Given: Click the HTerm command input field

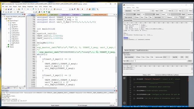Looking at the screenshot, I should click(160, 61).
